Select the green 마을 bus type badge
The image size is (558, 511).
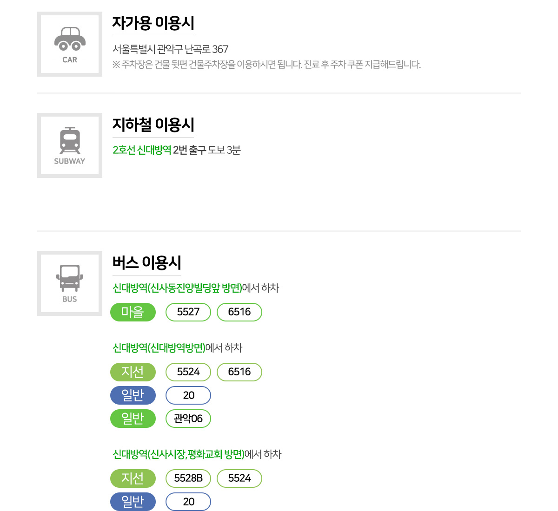coord(133,312)
